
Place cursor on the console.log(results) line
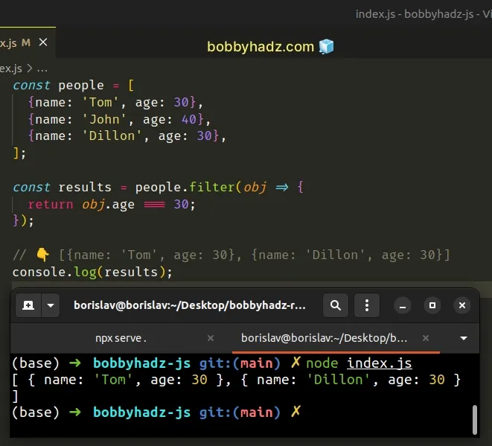click(x=92, y=272)
